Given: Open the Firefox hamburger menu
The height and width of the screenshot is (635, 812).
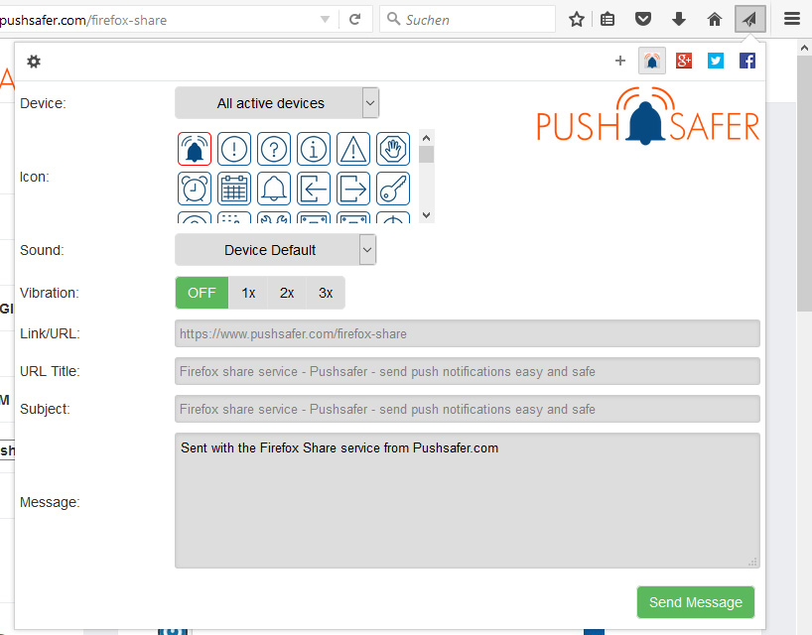Looking at the screenshot, I should 792,20.
